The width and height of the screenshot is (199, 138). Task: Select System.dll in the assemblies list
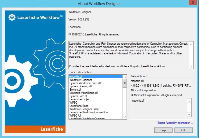(96, 90)
